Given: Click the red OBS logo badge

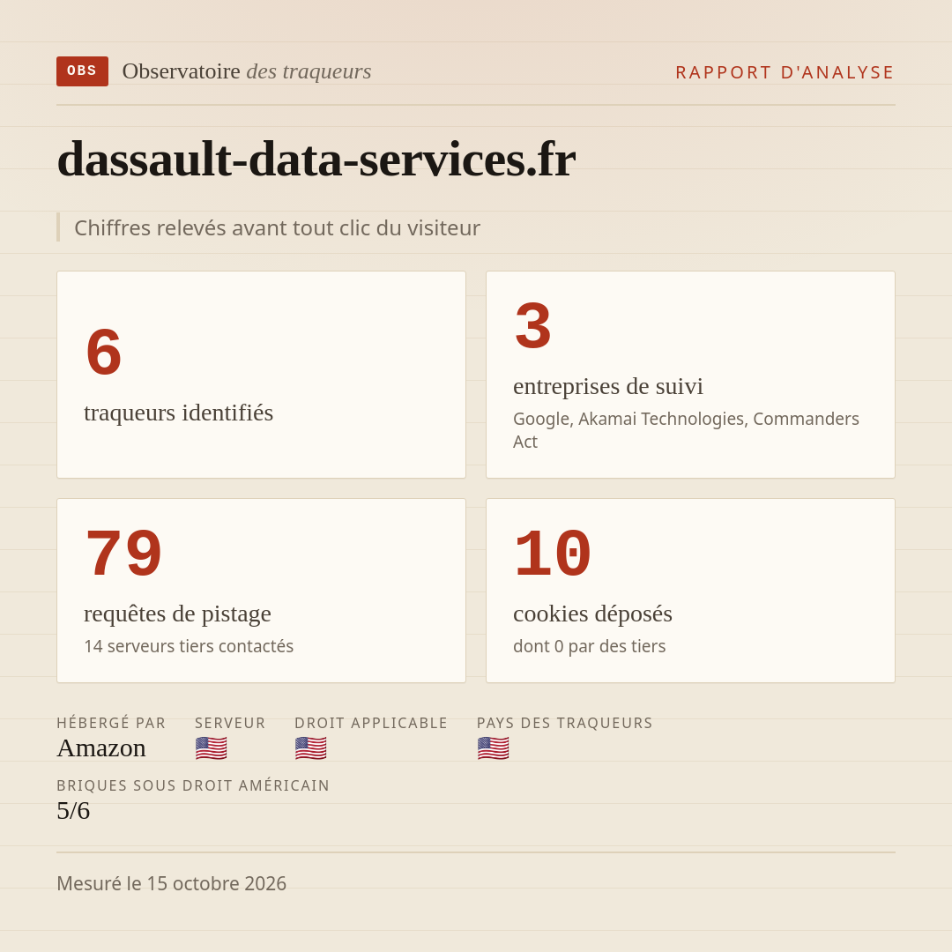Looking at the screenshot, I should pos(82,71).
